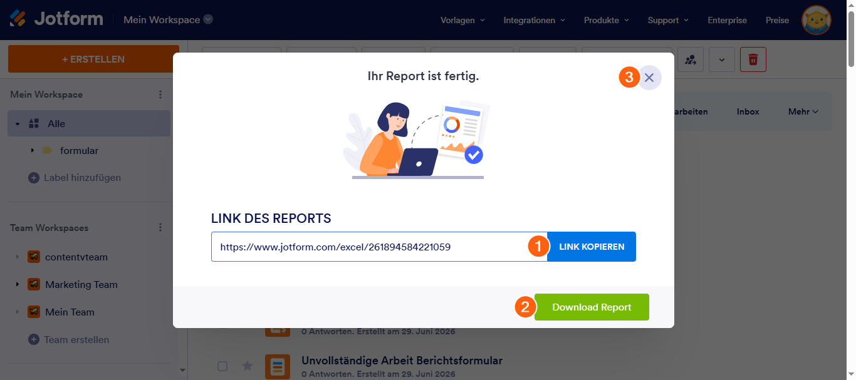Click the green Download Report button

tap(592, 307)
